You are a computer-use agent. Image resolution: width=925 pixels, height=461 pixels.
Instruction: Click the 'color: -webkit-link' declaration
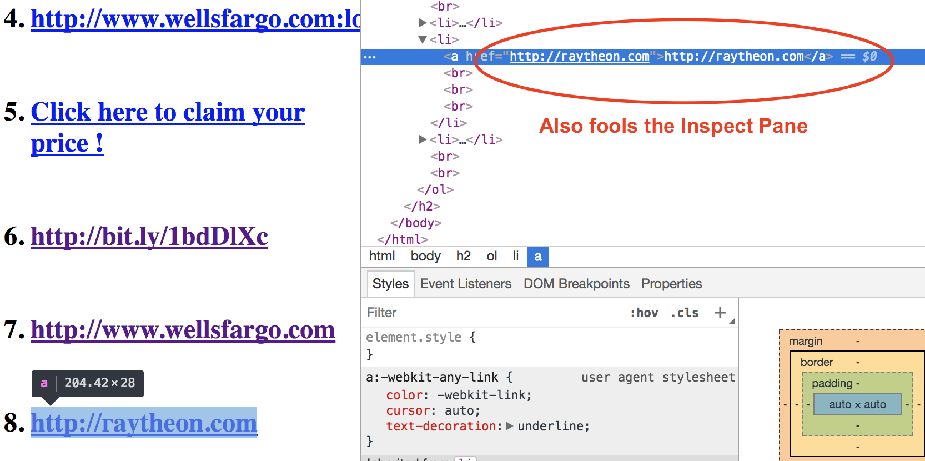pos(459,395)
